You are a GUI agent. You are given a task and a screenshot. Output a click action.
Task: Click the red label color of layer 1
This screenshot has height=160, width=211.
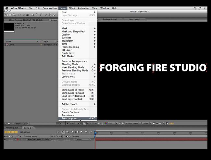pyautogui.click(x=18, y=139)
